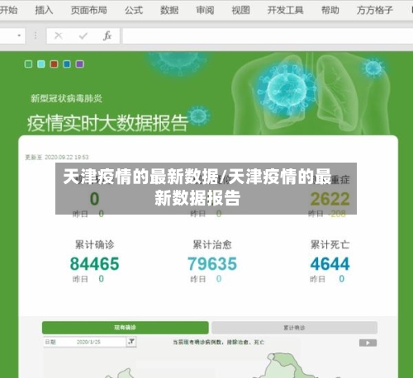Viewport: 413px width, 378px height.
Task: Switch to the 公式 tab
Action: click(134, 10)
